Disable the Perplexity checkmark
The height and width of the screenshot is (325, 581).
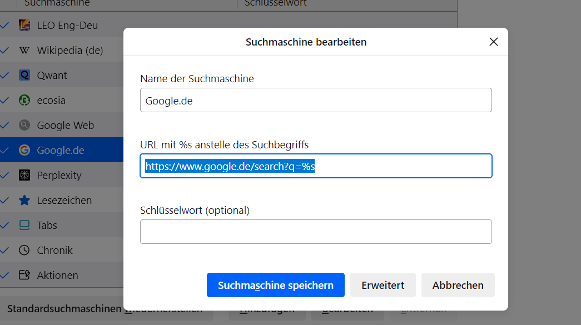coord(5,175)
